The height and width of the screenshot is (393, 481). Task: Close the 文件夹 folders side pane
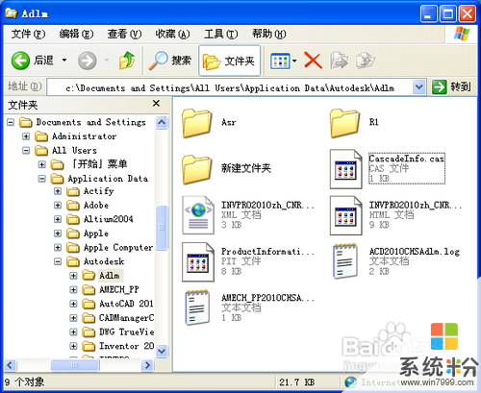point(156,104)
